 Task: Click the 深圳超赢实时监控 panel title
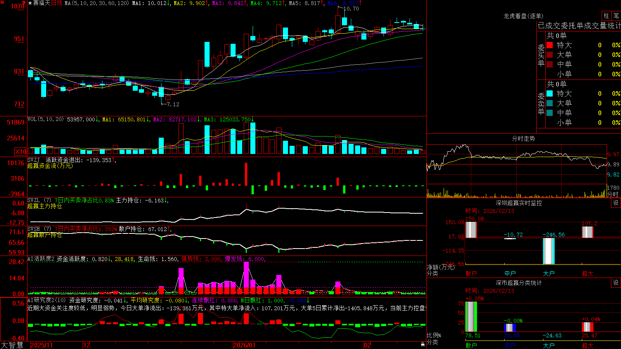tap(519, 203)
